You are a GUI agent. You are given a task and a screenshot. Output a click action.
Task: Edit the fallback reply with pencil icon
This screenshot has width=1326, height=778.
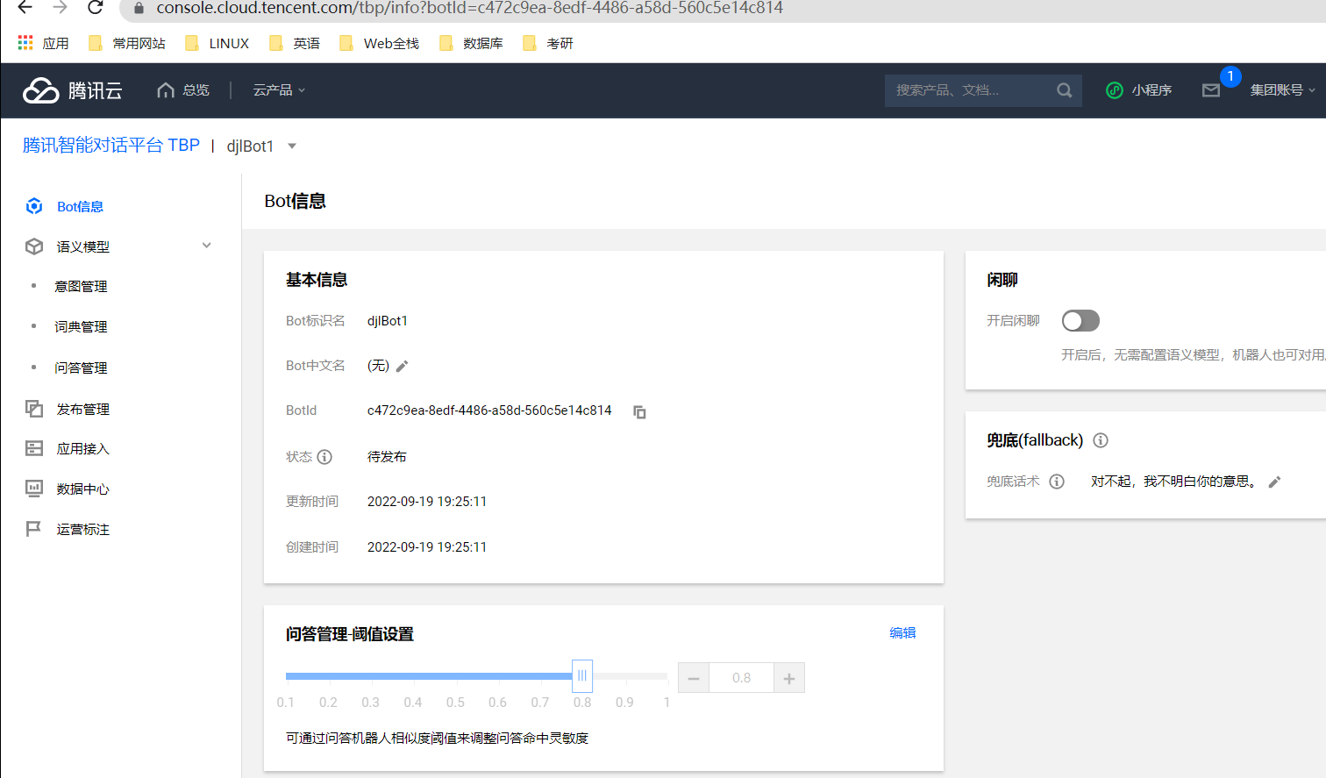[x=1275, y=482]
